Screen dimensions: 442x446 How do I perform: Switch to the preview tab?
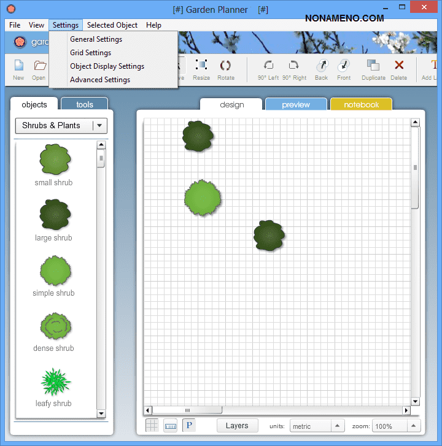click(296, 105)
